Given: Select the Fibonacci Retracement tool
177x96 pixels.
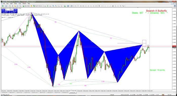Looking at the screenshot, I should 116,6.
